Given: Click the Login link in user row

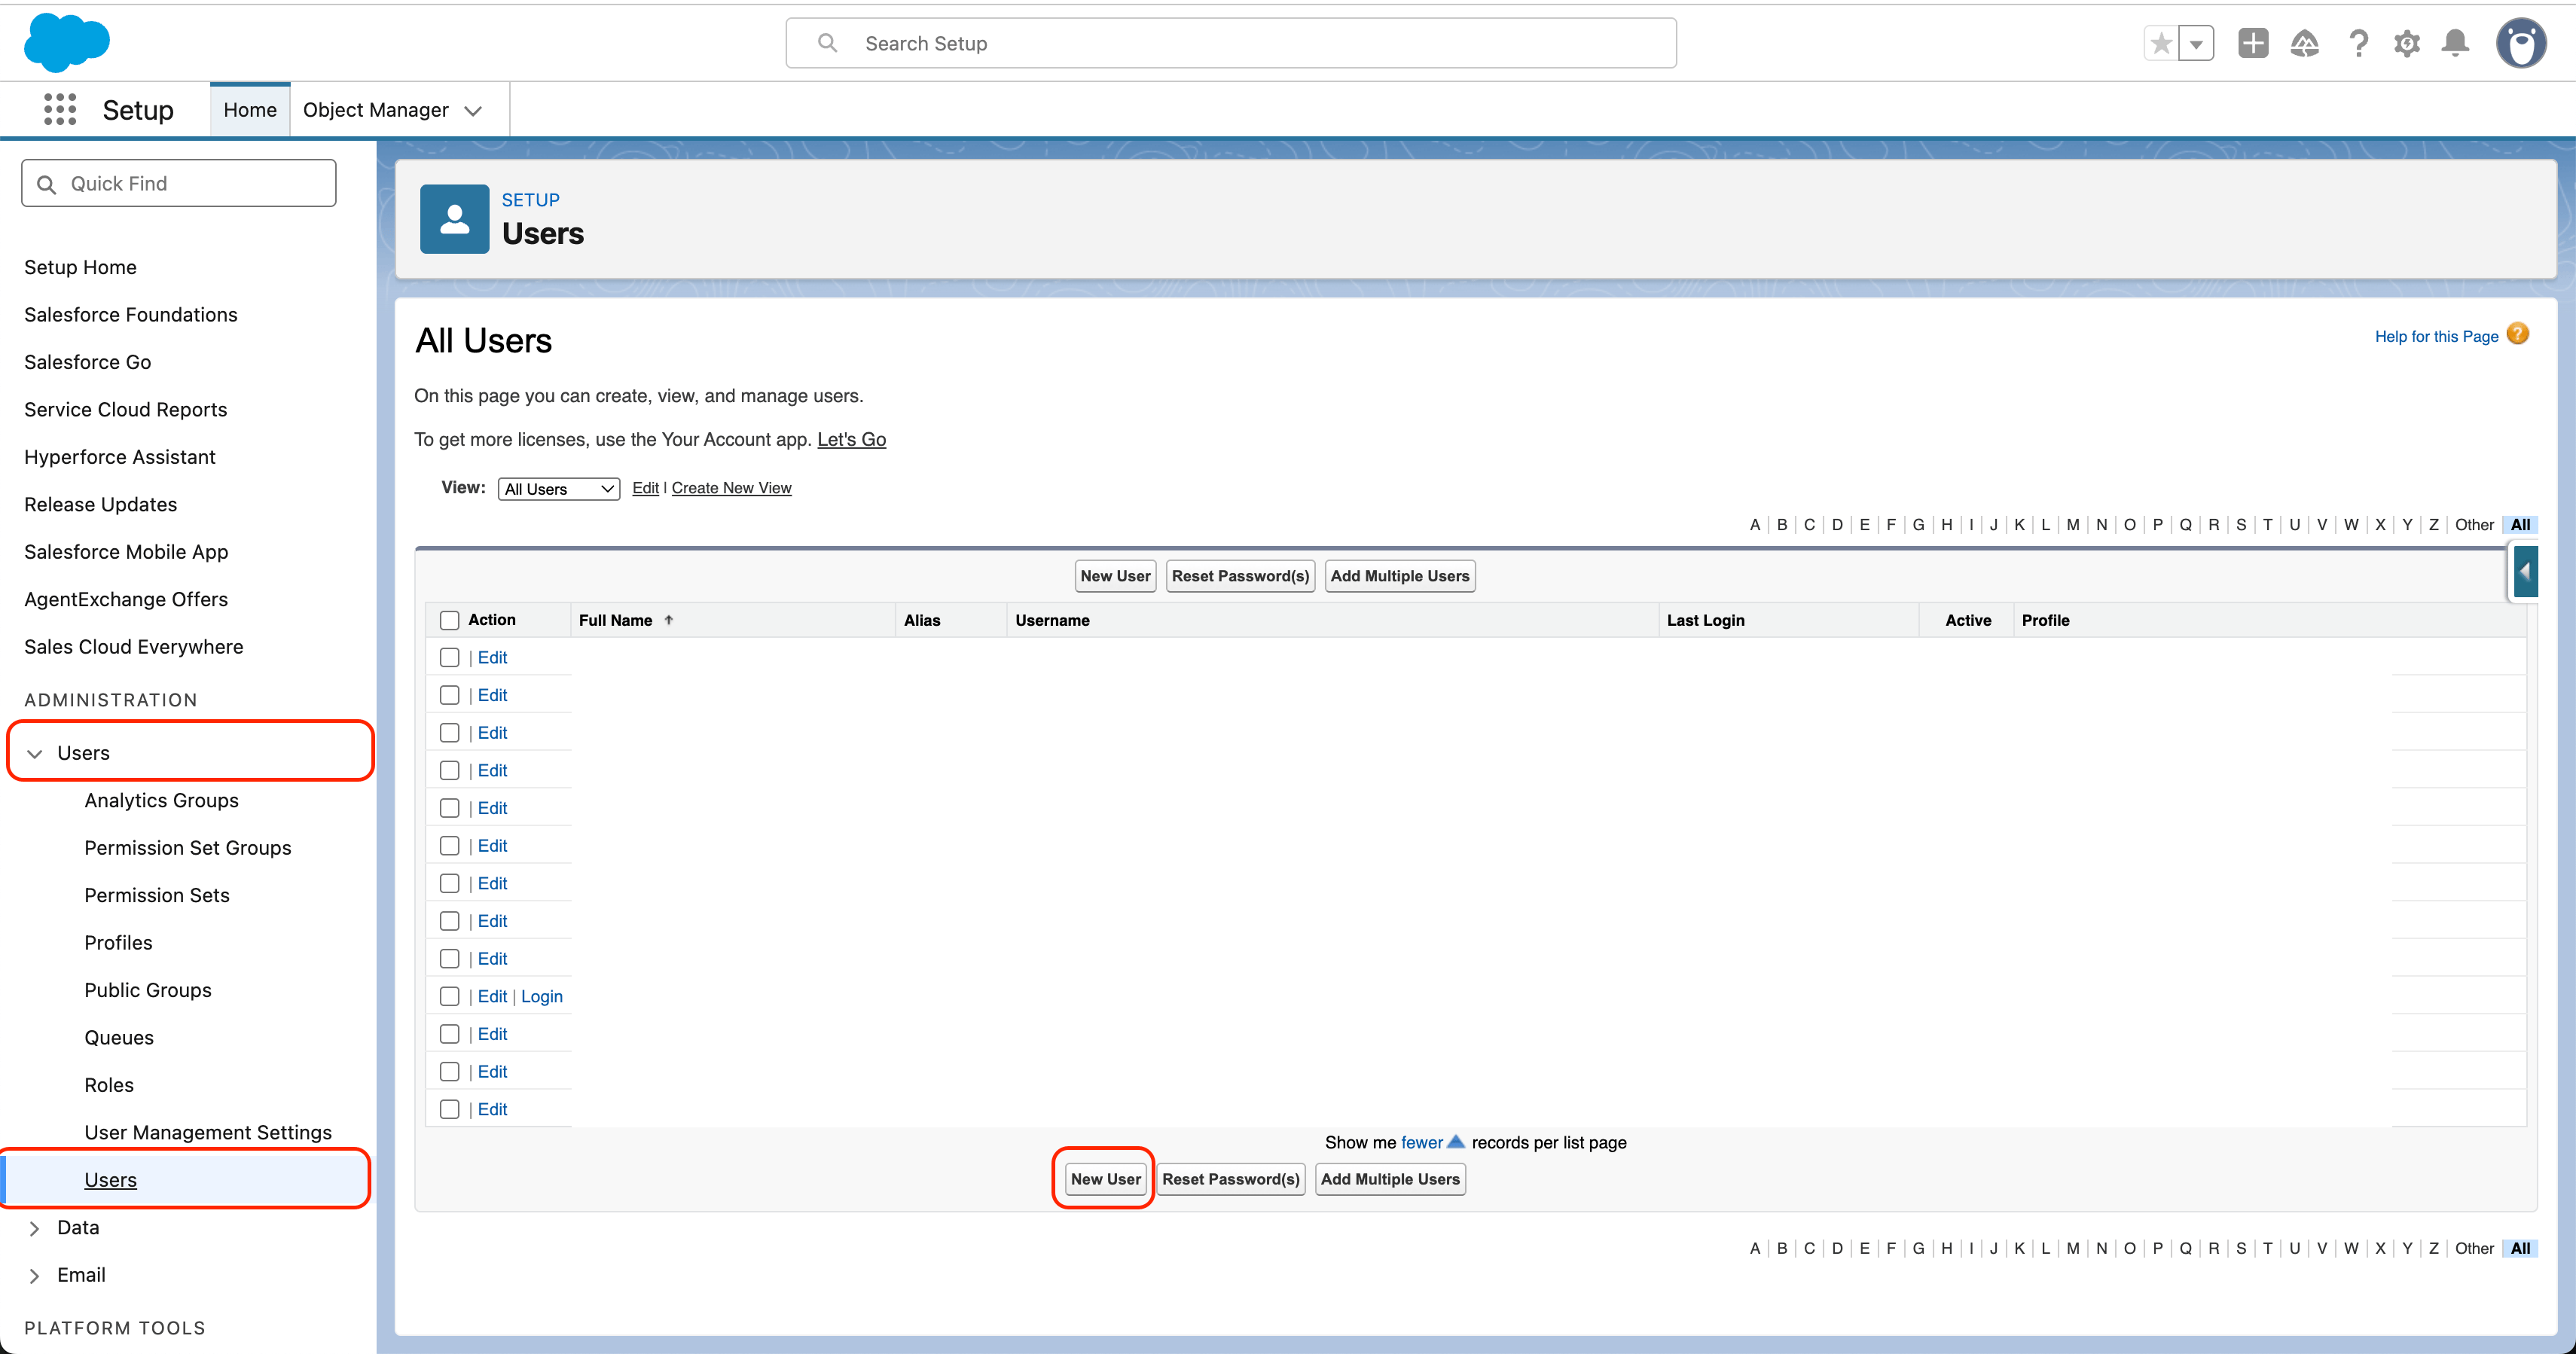Looking at the screenshot, I should (x=542, y=996).
